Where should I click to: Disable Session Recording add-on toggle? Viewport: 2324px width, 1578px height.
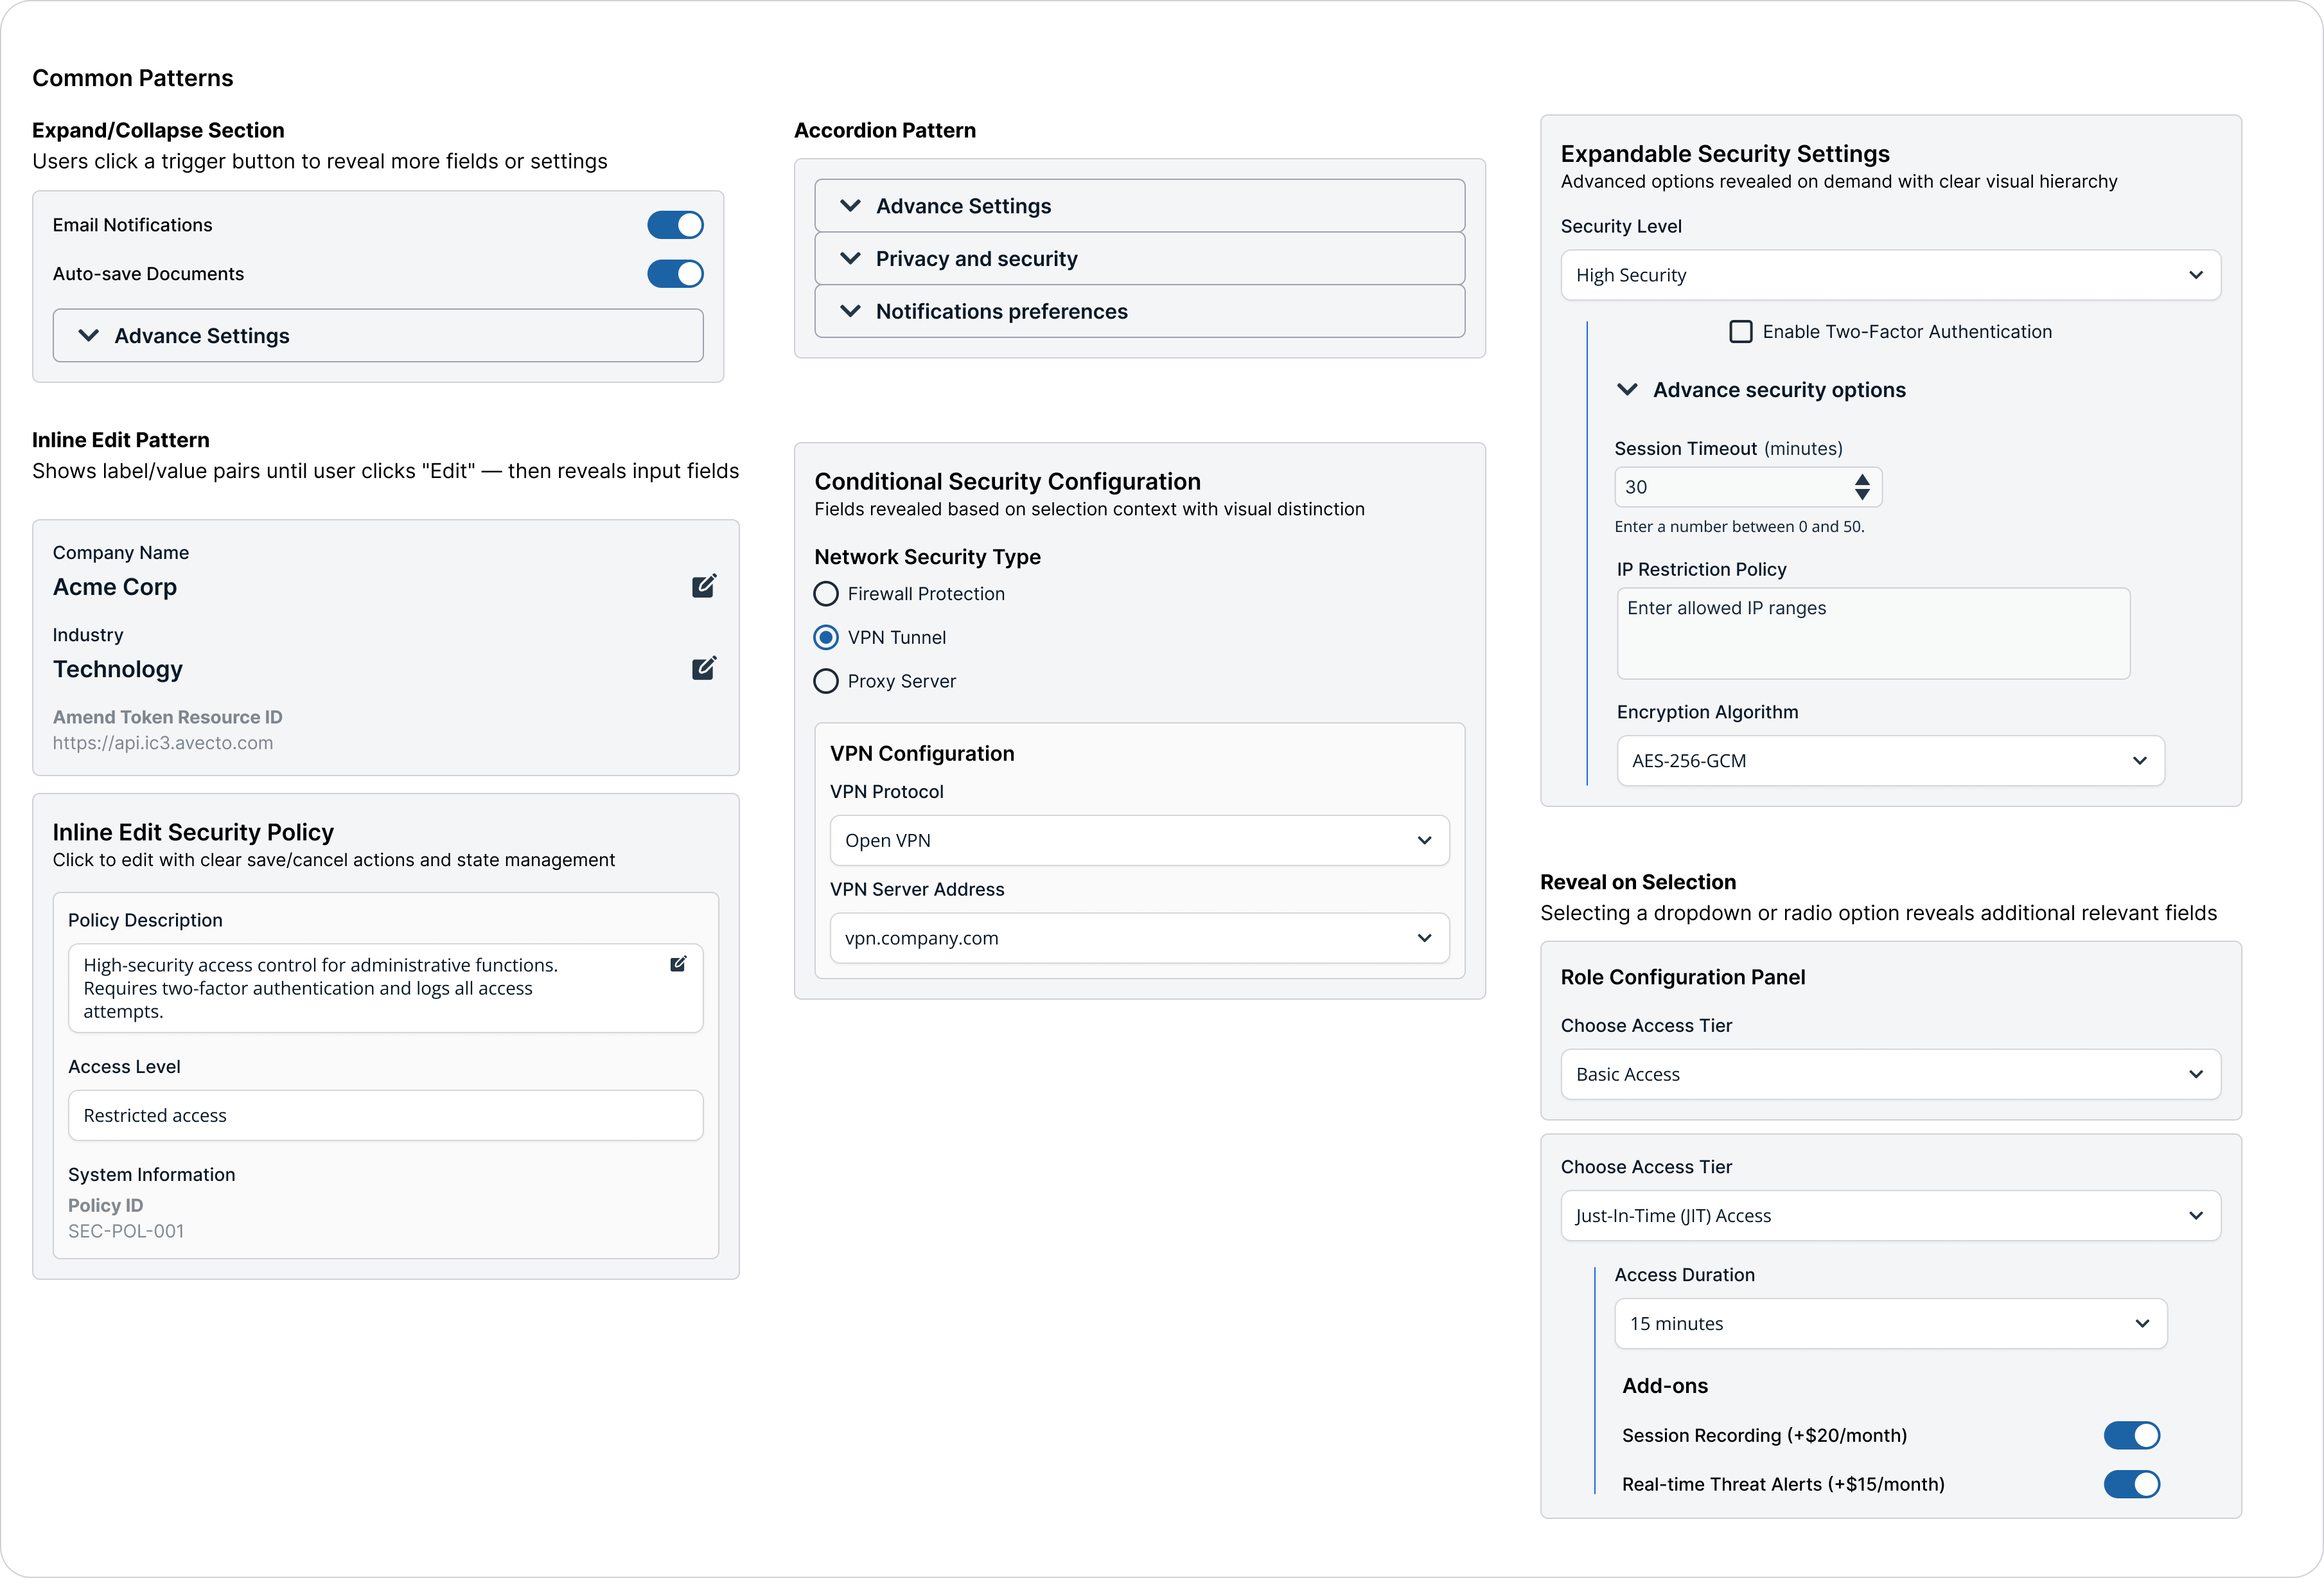pos(2131,1435)
